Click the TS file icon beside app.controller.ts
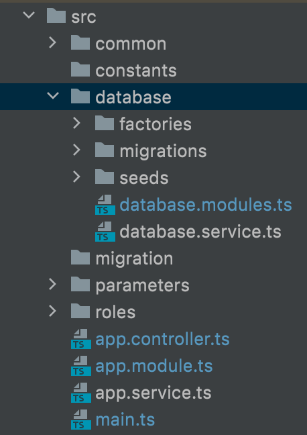The height and width of the screenshot is (435, 307). [81, 339]
